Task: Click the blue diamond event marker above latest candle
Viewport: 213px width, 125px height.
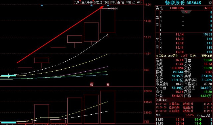Action: pyautogui.click(x=108, y=5)
